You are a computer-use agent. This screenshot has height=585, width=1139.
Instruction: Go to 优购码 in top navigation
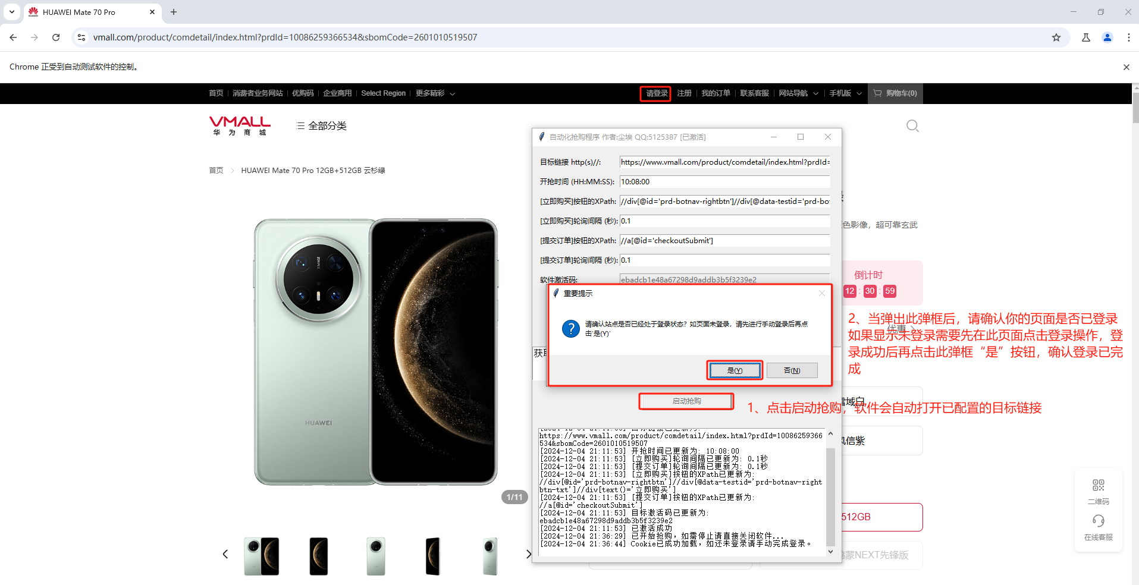[x=303, y=93]
